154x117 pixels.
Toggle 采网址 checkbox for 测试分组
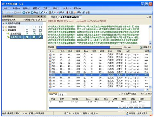[27, 27]
